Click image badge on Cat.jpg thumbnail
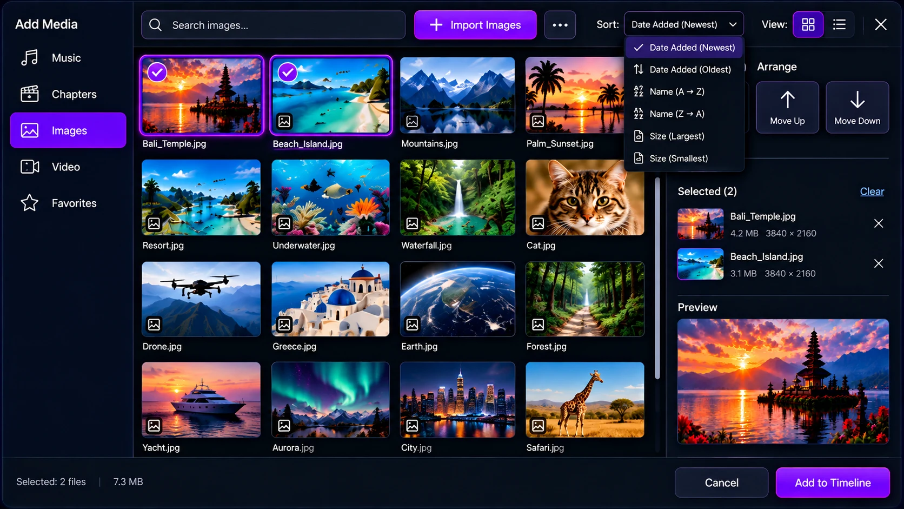Image resolution: width=904 pixels, height=509 pixels. click(x=538, y=223)
